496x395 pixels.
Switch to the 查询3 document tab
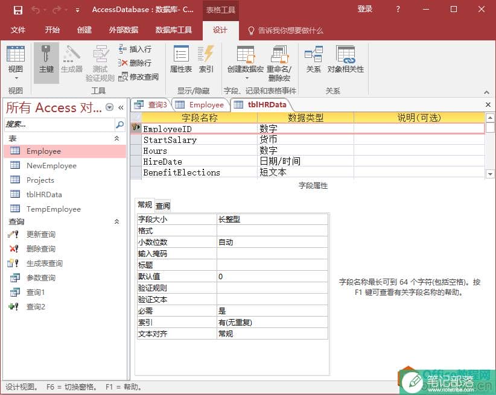(151, 105)
